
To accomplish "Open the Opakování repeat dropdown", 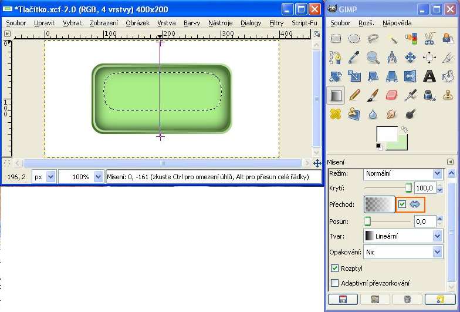I will tap(404, 252).
